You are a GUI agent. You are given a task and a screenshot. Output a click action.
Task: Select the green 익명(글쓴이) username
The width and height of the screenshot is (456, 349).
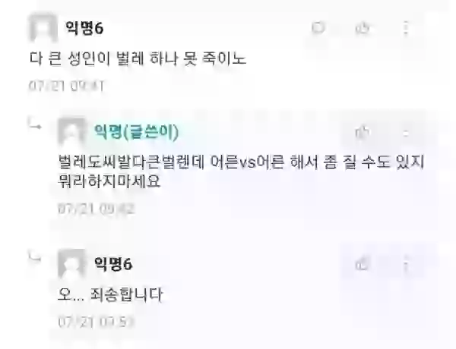click(x=136, y=131)
